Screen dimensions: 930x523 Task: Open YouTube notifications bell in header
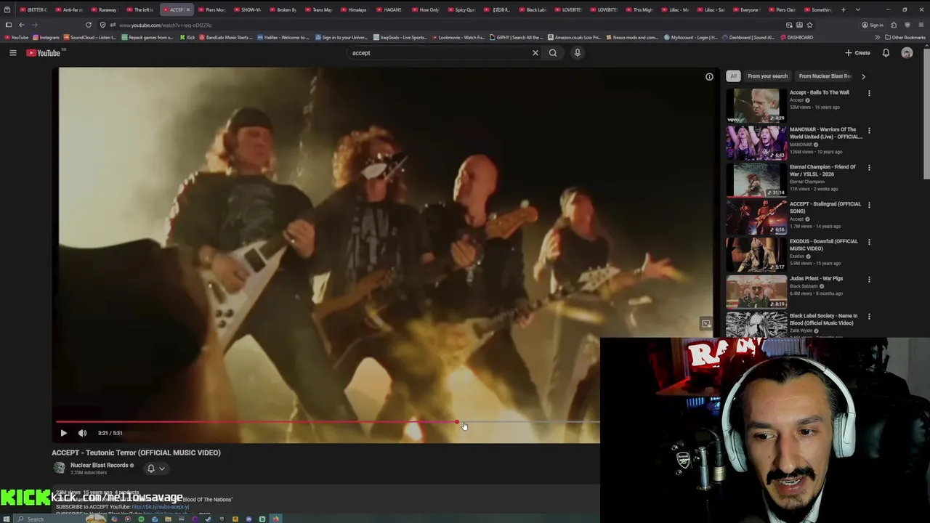pos(886,52)
